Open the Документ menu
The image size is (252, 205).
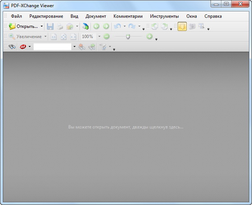95,16
